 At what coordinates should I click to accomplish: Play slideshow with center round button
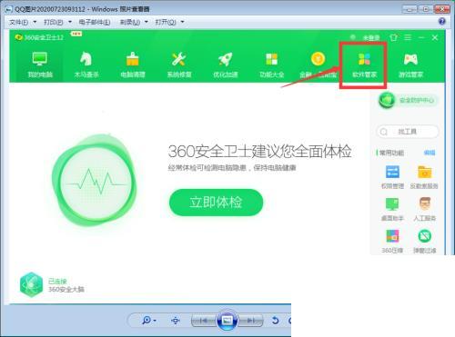point(227,320)
